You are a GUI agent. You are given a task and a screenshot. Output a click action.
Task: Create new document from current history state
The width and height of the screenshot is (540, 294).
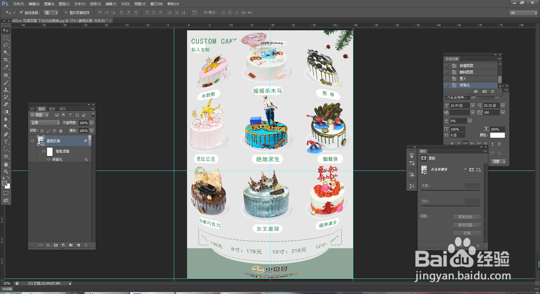pyautogui.click(x=476, y=91)
